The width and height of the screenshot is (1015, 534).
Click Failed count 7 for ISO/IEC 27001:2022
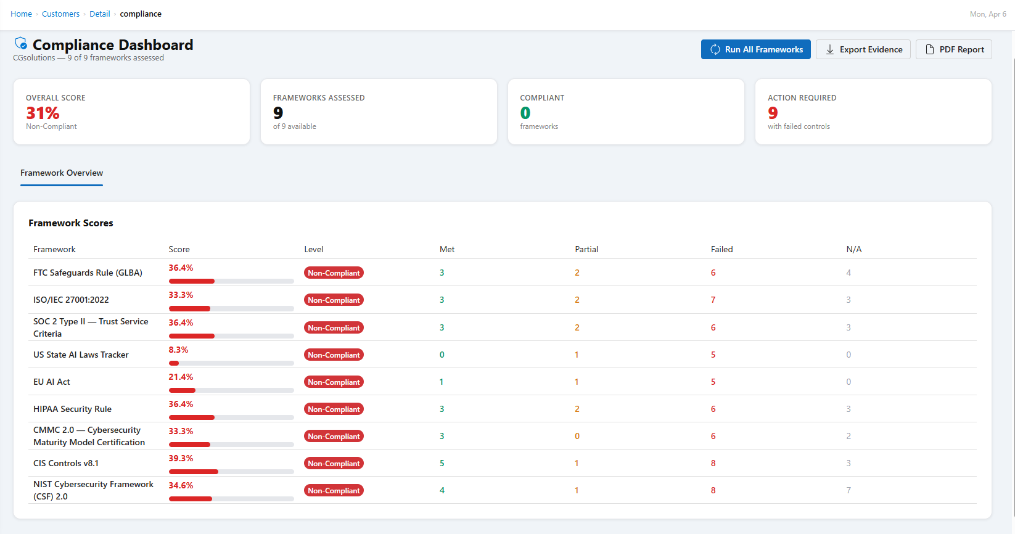(x=713, y=300)
